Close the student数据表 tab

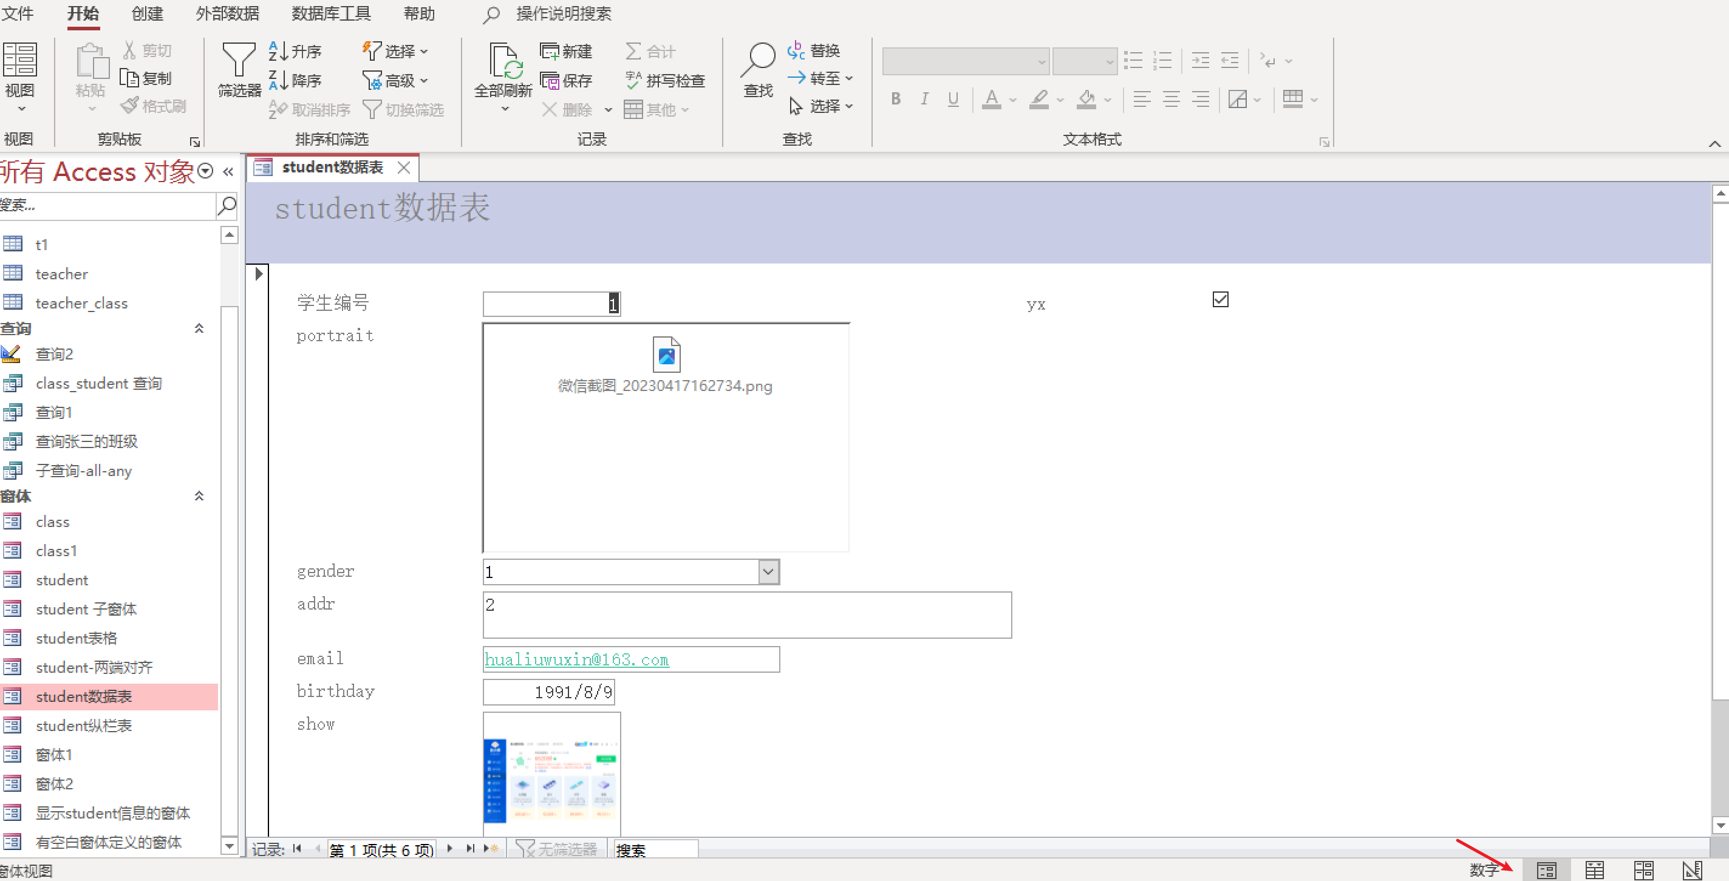click(403, 167)
